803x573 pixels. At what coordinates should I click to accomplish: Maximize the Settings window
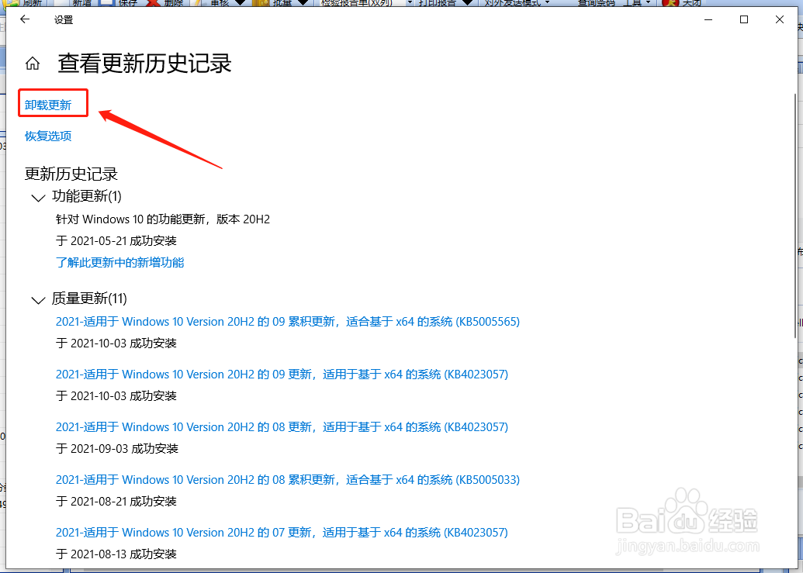[744, 19]
